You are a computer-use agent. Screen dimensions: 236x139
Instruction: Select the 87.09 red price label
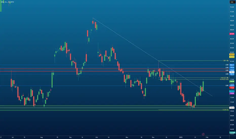pos(232,34)
